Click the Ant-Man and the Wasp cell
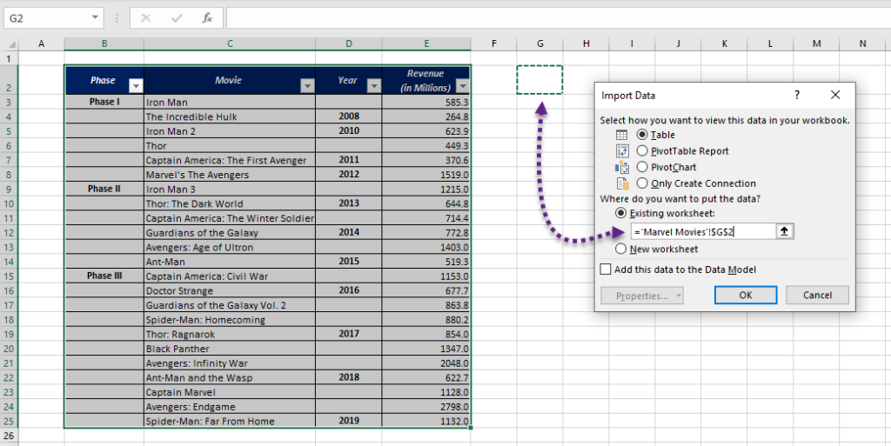Screen dimensions: 891x446 [x=230, y=378]
